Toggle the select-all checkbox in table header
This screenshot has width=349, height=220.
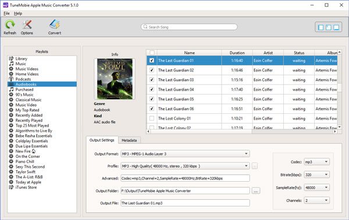pos(152,53)
